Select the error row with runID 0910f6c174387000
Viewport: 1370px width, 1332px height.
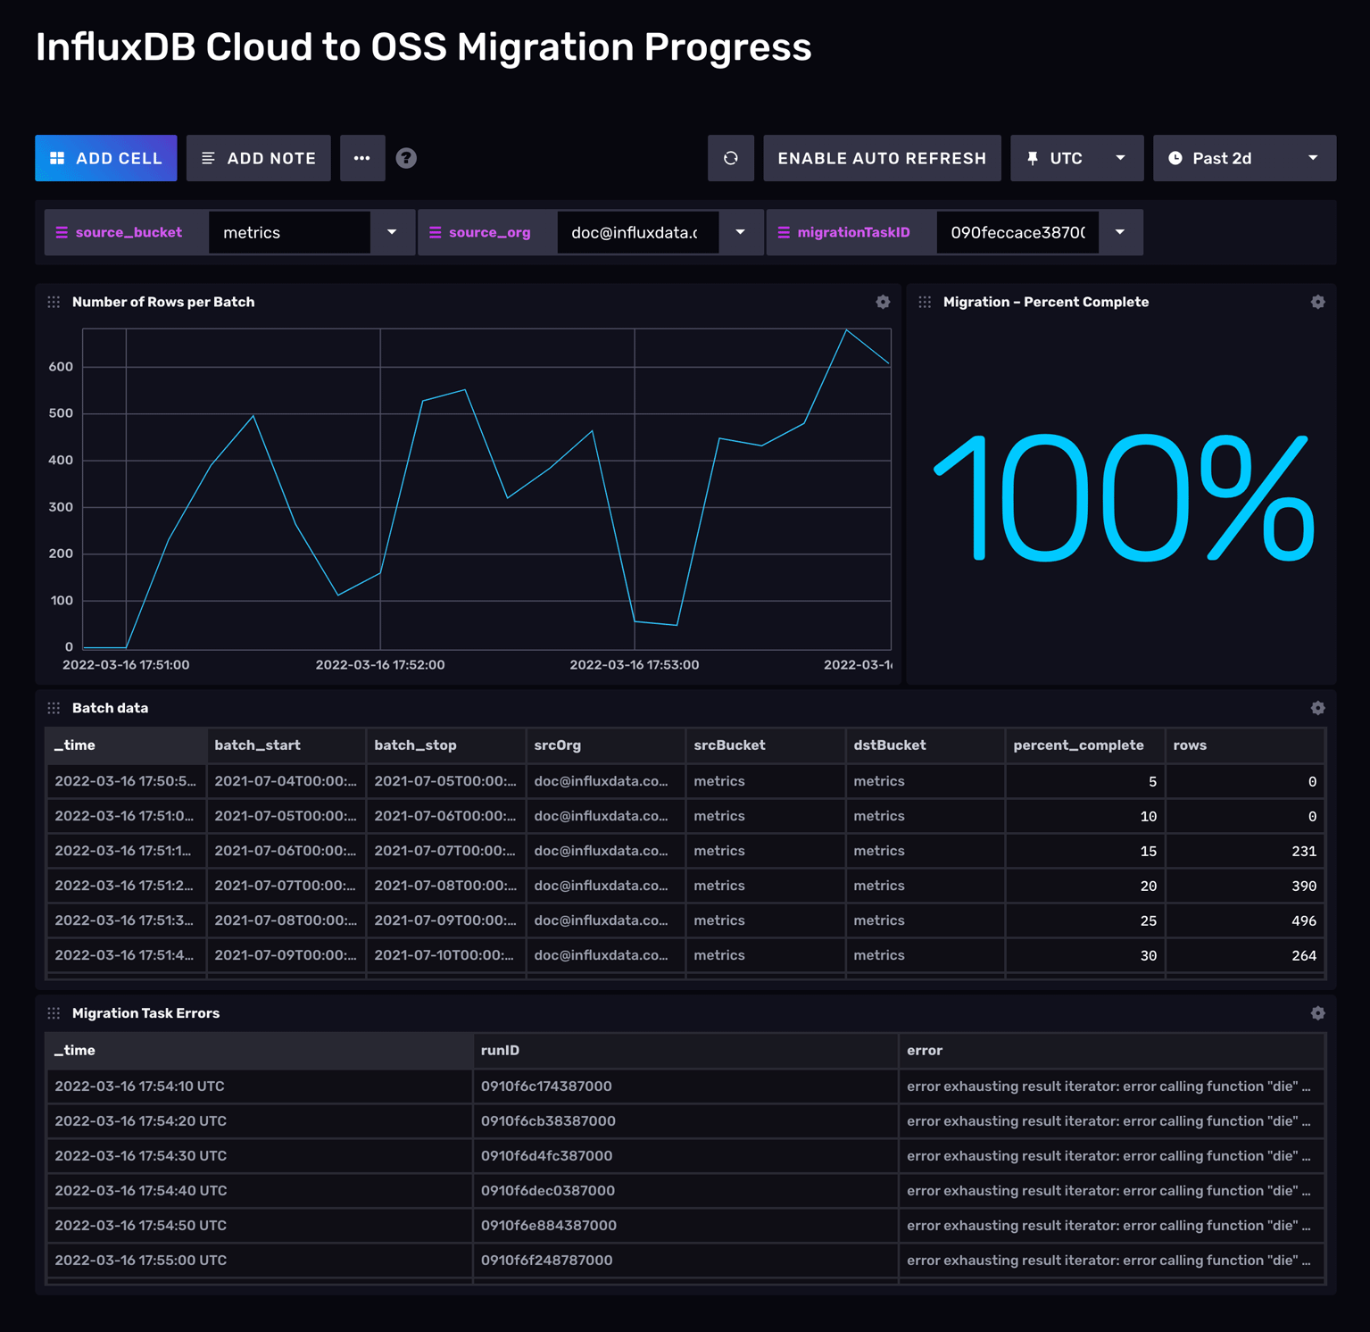[546, 1086]
